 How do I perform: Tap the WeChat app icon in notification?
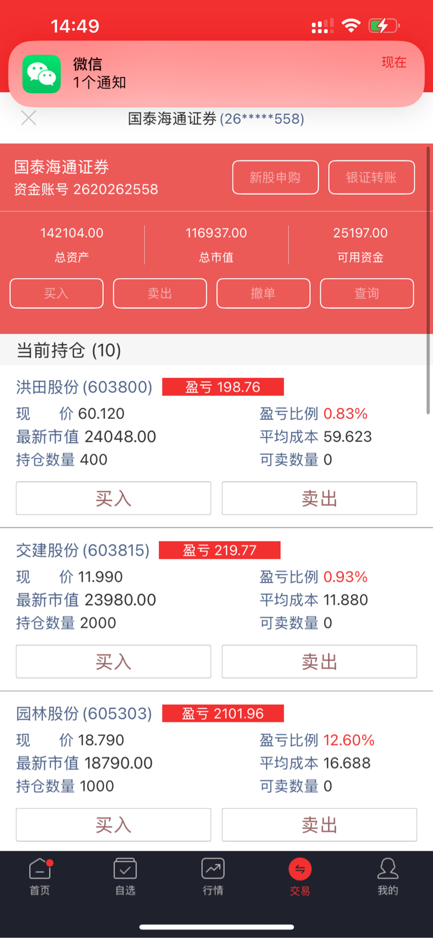point(42,74)
